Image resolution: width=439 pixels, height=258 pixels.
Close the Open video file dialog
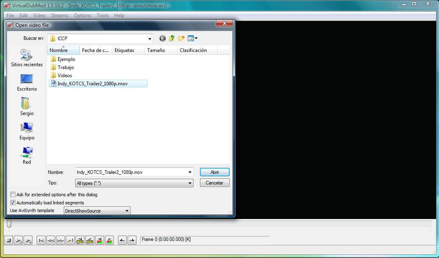224,24
